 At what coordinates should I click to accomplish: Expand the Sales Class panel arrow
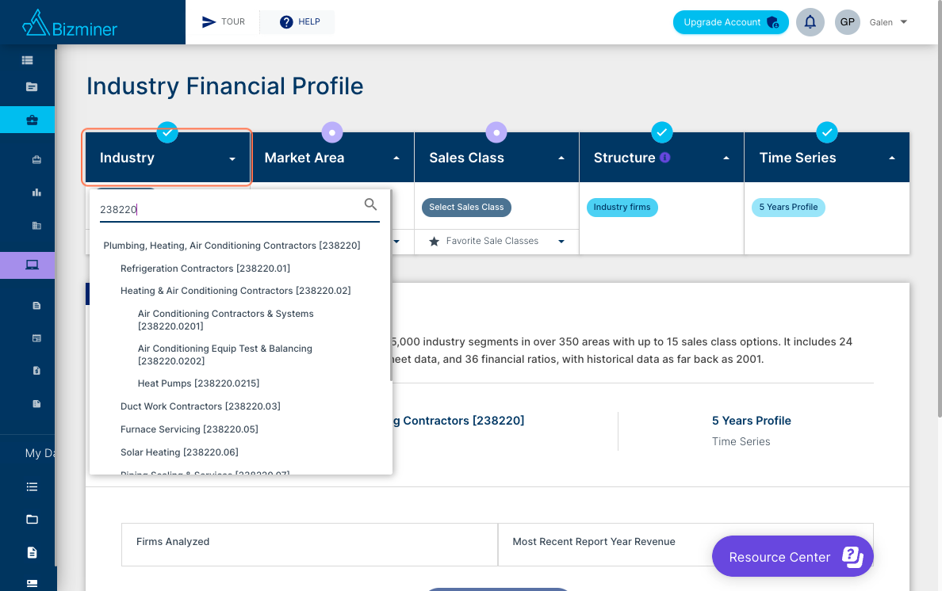point(561,158)
